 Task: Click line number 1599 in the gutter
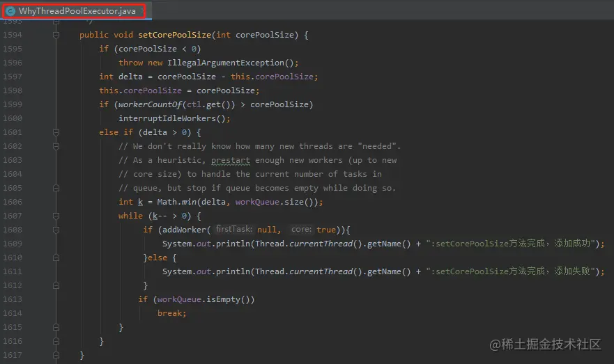click(13, 104)
